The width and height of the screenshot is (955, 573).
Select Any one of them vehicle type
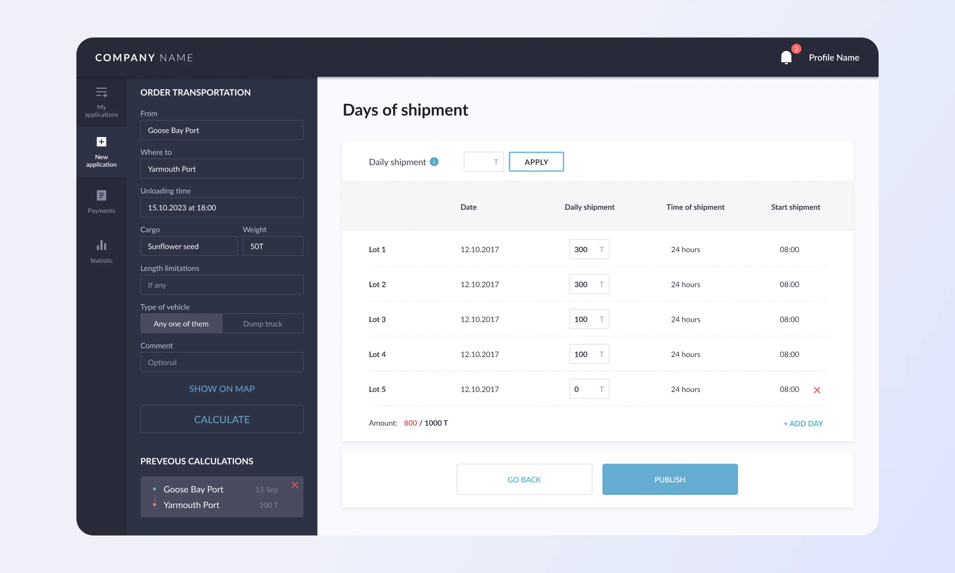(x=181, y=324)
